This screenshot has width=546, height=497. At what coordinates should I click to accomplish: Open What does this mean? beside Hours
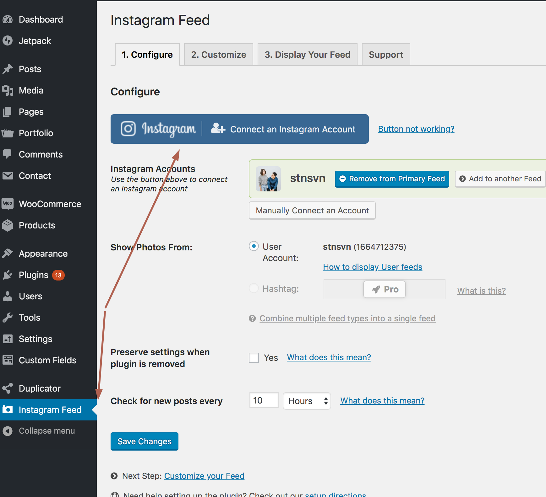[x=382, y=401]
